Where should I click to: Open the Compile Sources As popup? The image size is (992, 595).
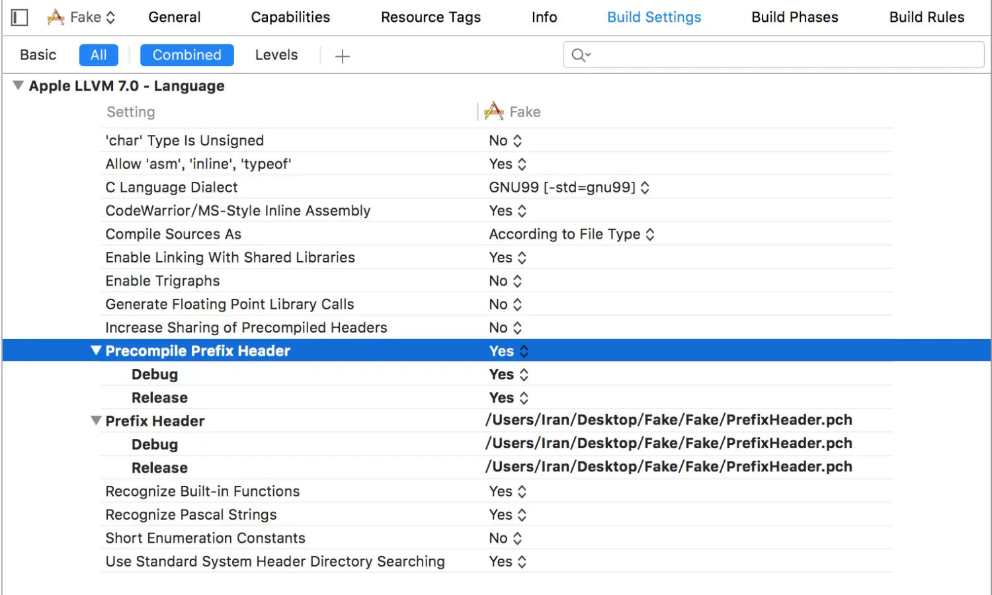(x=571, y=234)
